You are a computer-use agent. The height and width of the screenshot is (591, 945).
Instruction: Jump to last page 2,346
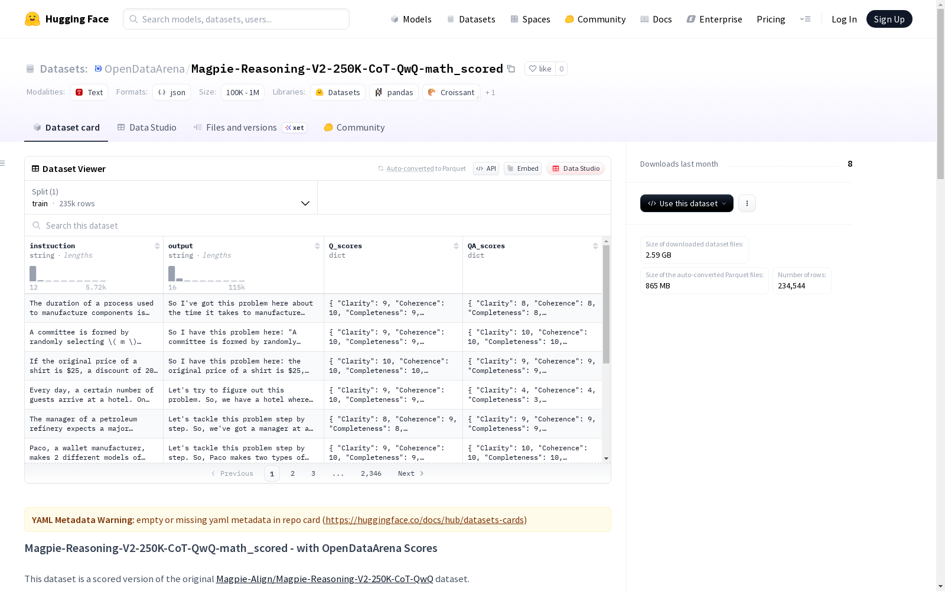(371, 473)
